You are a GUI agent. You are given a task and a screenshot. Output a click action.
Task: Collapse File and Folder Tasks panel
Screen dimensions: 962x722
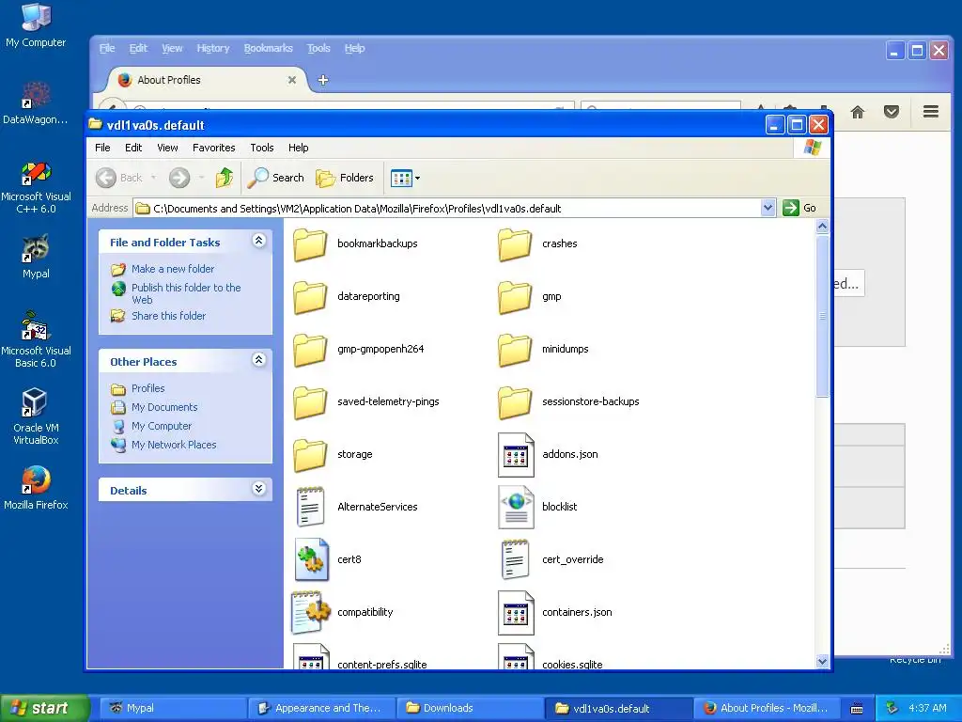[x=259, y=241]
